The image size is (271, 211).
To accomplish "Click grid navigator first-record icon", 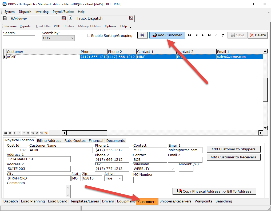I will (x=6, y=133).
